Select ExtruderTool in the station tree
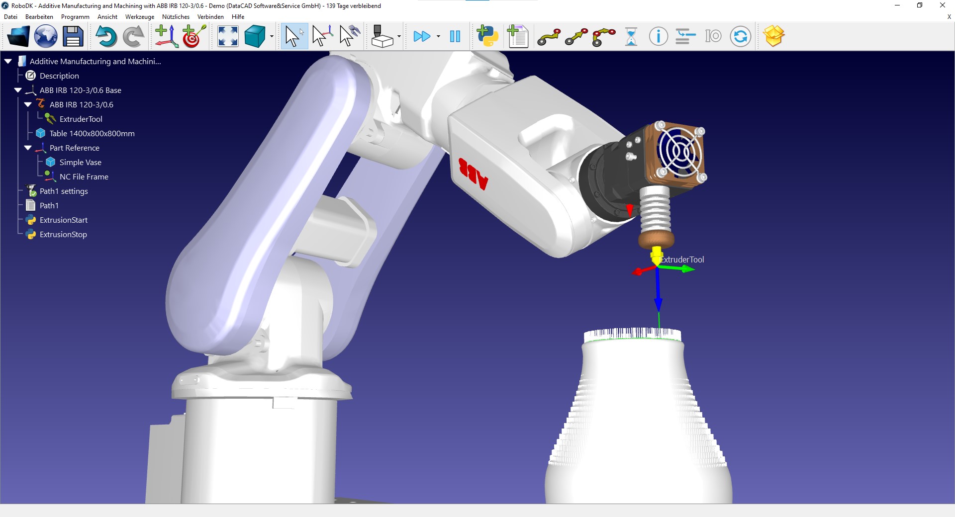This screenshot has height=517, width=955. tap(81, 119)
